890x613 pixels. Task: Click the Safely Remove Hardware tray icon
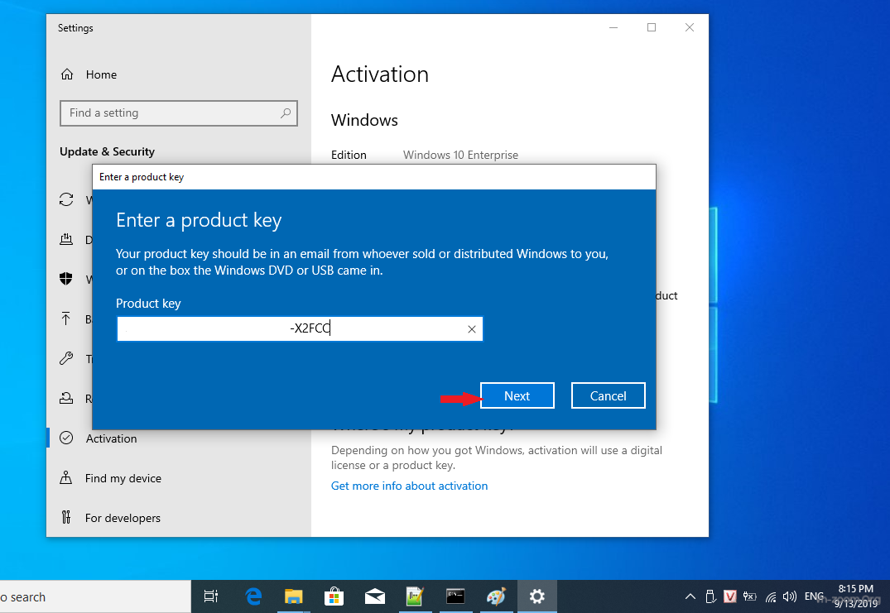pyautogui.click(x=710, y=596)
